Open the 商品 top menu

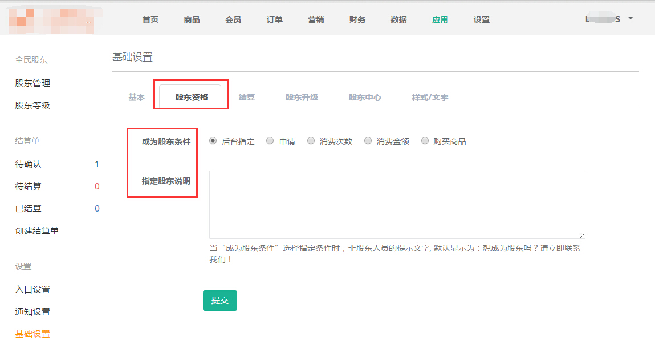pyautogui.click(x=192, y=19)
